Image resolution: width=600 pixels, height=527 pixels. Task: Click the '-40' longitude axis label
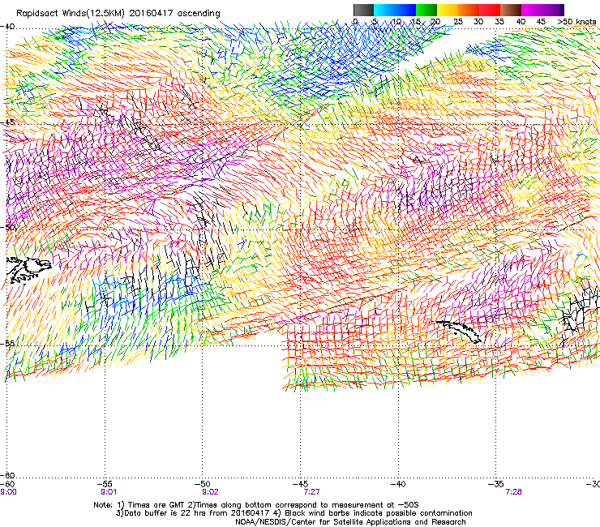398,484
